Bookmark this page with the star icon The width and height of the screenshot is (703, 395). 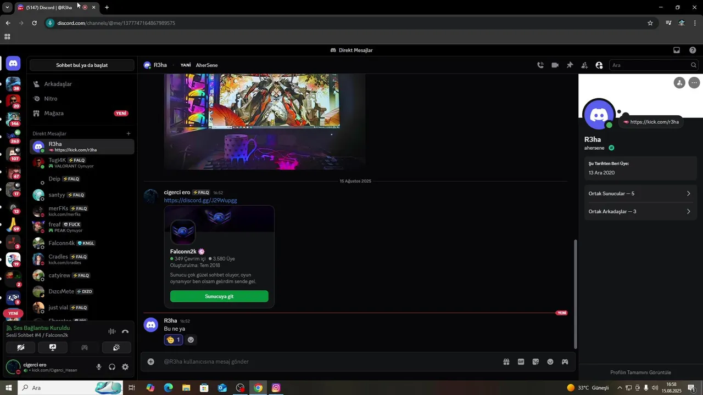point(650,23)
